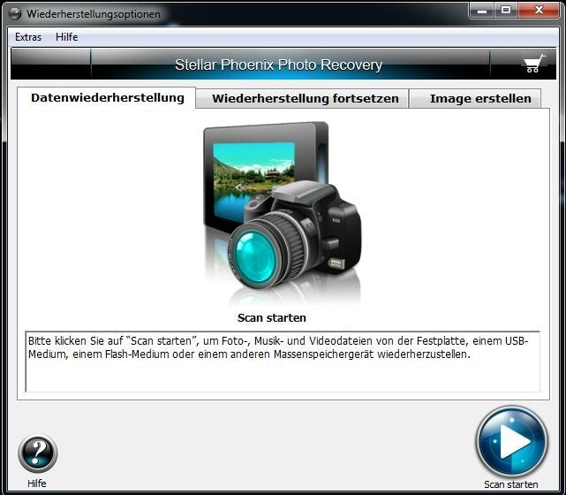Click the Hilfe label below question mark
Viewport: 566px width, 495px height.
[37, 484]
